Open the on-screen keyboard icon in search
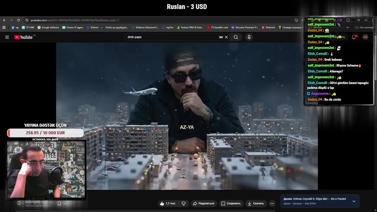This screenshot has width=377, height=212. [221, 37]
